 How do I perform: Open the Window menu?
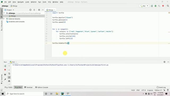55,2
